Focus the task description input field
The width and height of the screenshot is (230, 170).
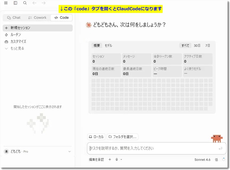(157, 148)
